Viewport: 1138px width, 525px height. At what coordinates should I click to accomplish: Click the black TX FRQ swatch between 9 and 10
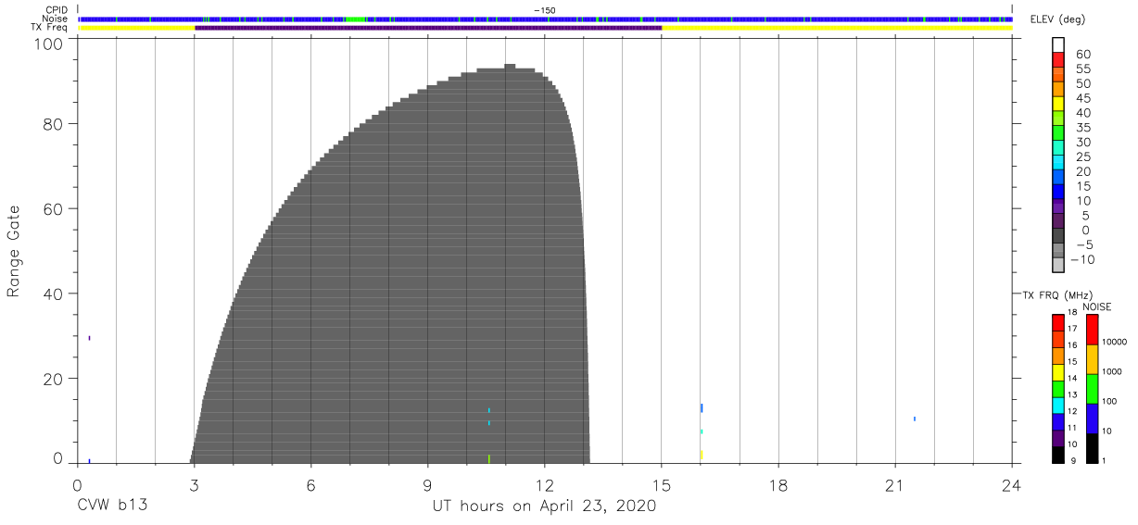[1058, 455]
